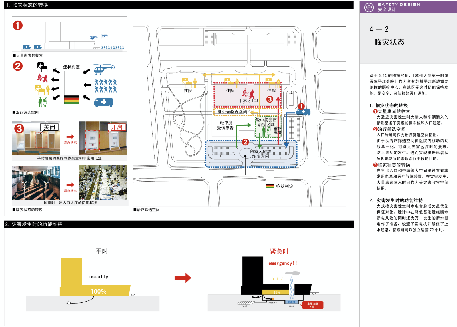457x327 pixels.
Task: Click the row of blue people in panel 1
Action: pyautogui.click(x=113, y=47)
